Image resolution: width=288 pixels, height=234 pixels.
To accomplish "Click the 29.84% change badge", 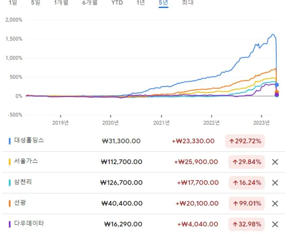I will [x=246, y=162].
